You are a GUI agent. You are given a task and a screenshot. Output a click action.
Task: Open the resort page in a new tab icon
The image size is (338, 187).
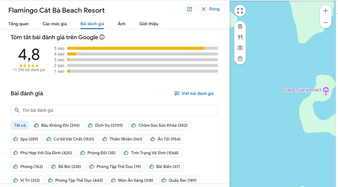pos(190,9)
